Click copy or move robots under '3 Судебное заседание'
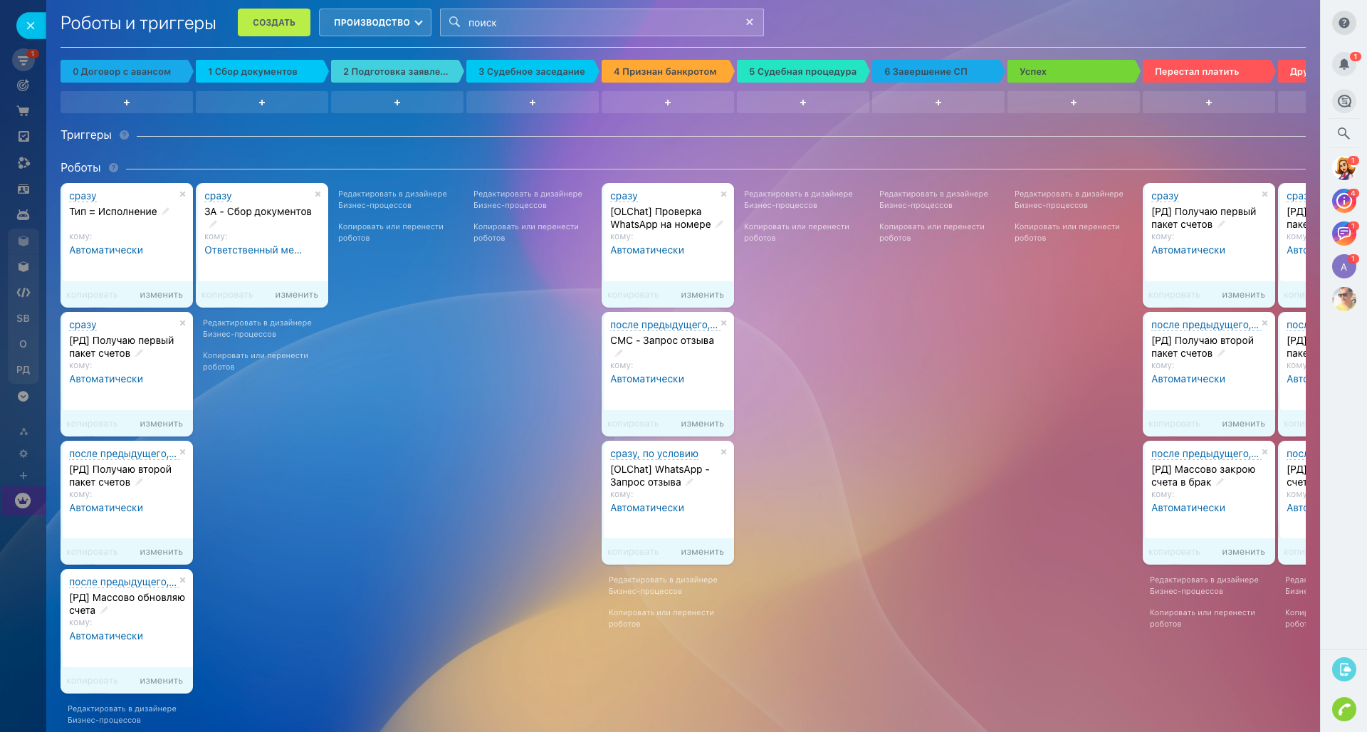 coord(526,232)
